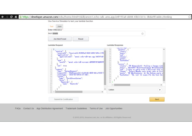Click the timestamp value in Lambda Request
The image size is (192, 136).
pyautogui.click(x=78, y=75)
